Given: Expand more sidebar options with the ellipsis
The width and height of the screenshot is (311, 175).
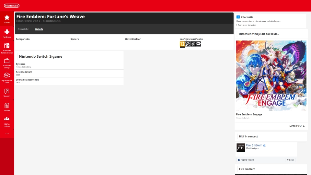Looking at the screenshot, I should [7, 134].
